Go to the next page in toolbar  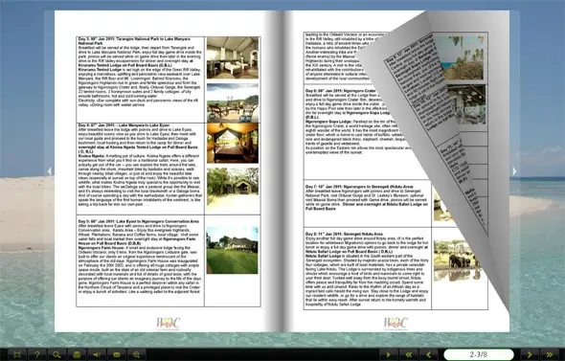(x=529, y=354)
